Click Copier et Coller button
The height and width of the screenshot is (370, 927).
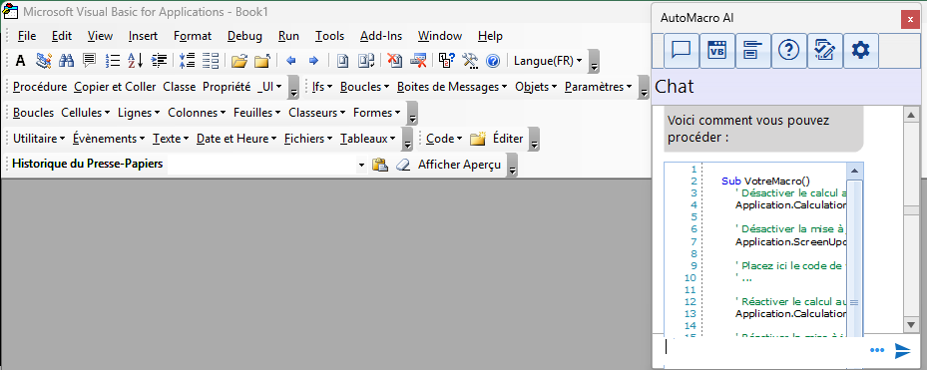(116, 87)
